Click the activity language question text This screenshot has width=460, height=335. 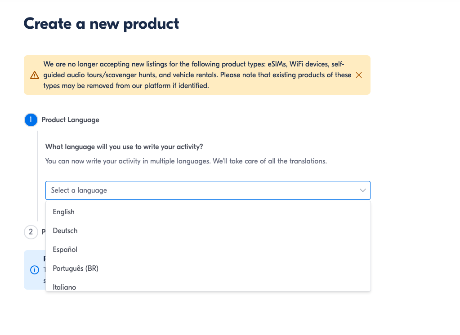(x=124, y=146)
